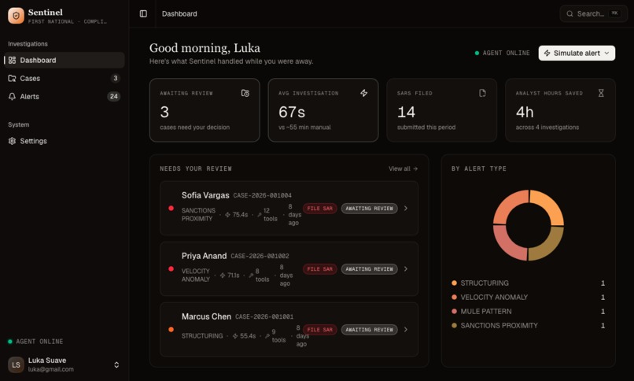The height and width of the screenshot is (381, 634).
Task: Click the Dashboard breadcrumb title
Action: pos(179,13)
